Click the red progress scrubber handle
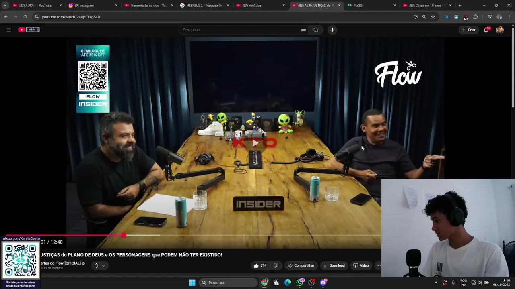The height and width of the screenshot is (289, 515). pyautogui.click(x=124, y=235)
